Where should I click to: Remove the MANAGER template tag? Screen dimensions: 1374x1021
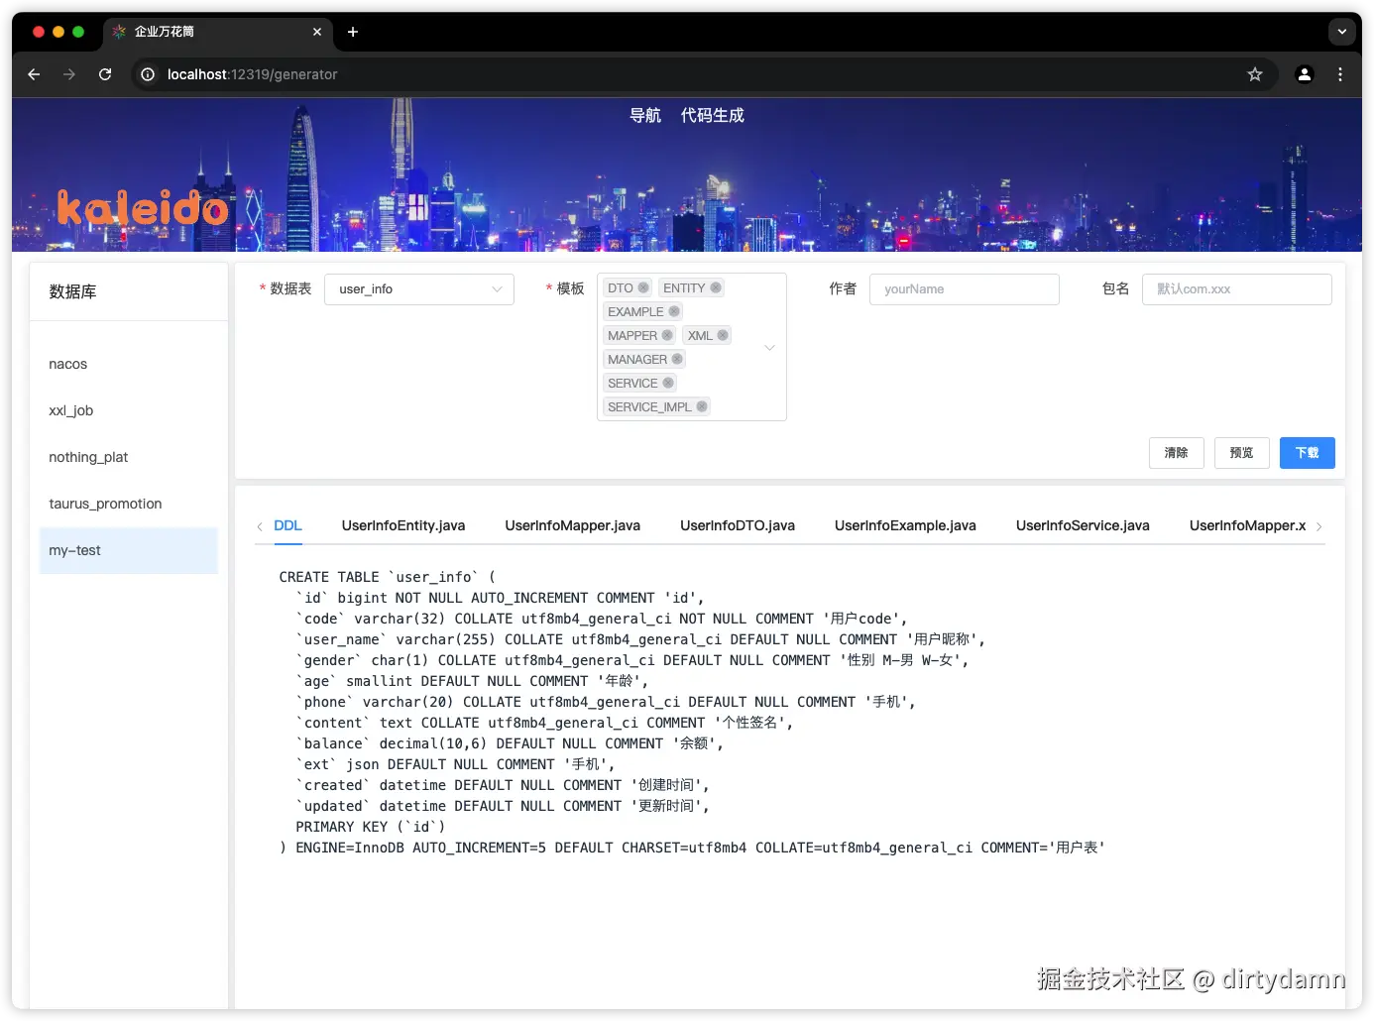click(677, 359)
